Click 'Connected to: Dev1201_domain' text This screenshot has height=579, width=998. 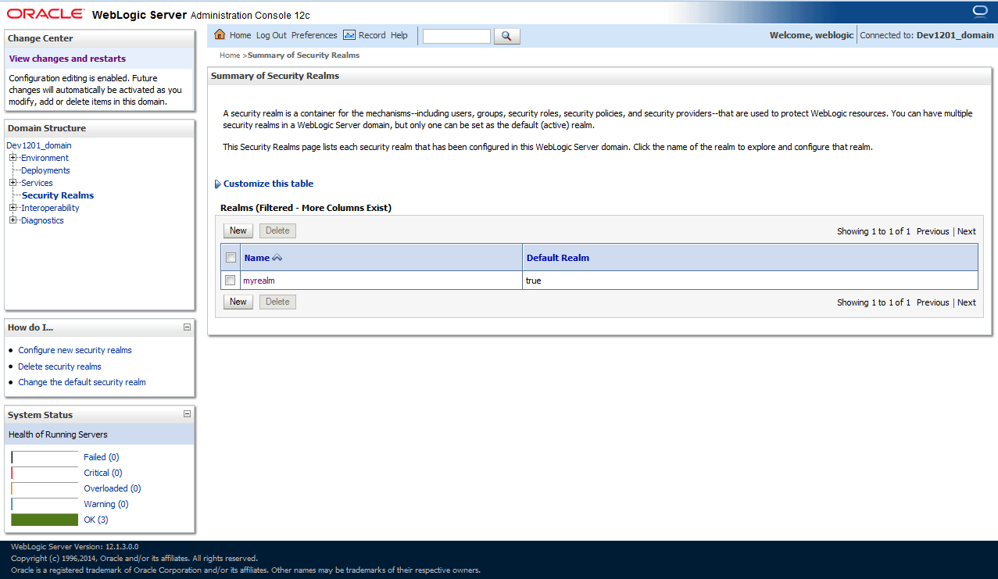[927, 35]
